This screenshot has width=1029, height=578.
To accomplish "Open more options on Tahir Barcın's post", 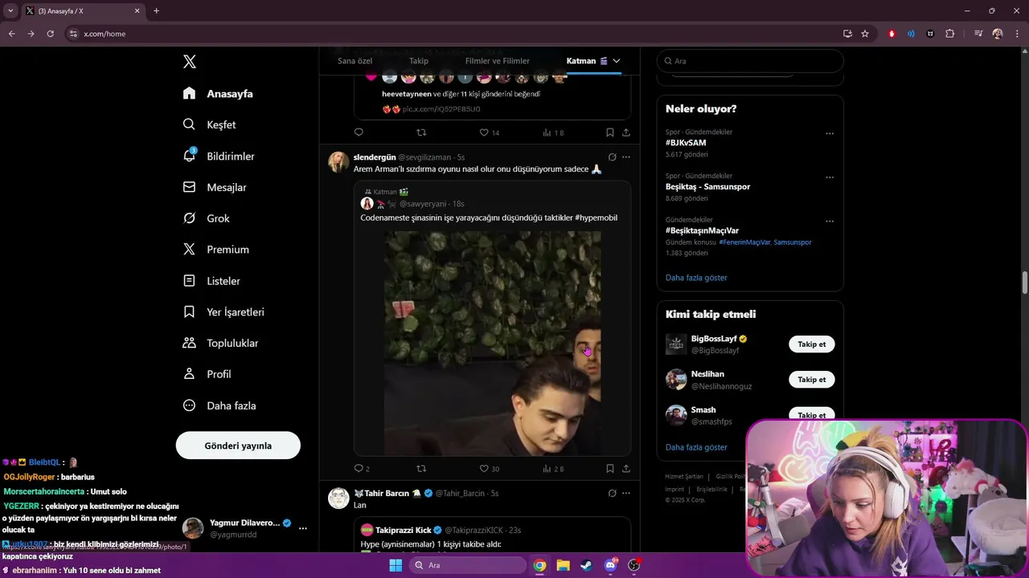I will (x=626, y=493).
